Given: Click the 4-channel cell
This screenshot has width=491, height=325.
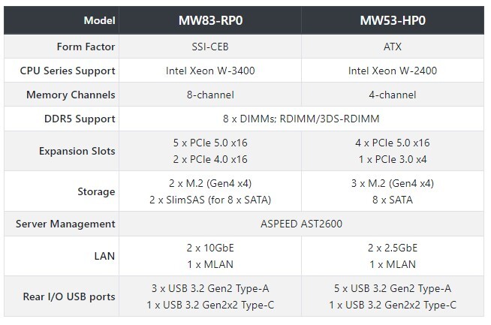Looking at the screenshot, I should click(x=393, y=95).
